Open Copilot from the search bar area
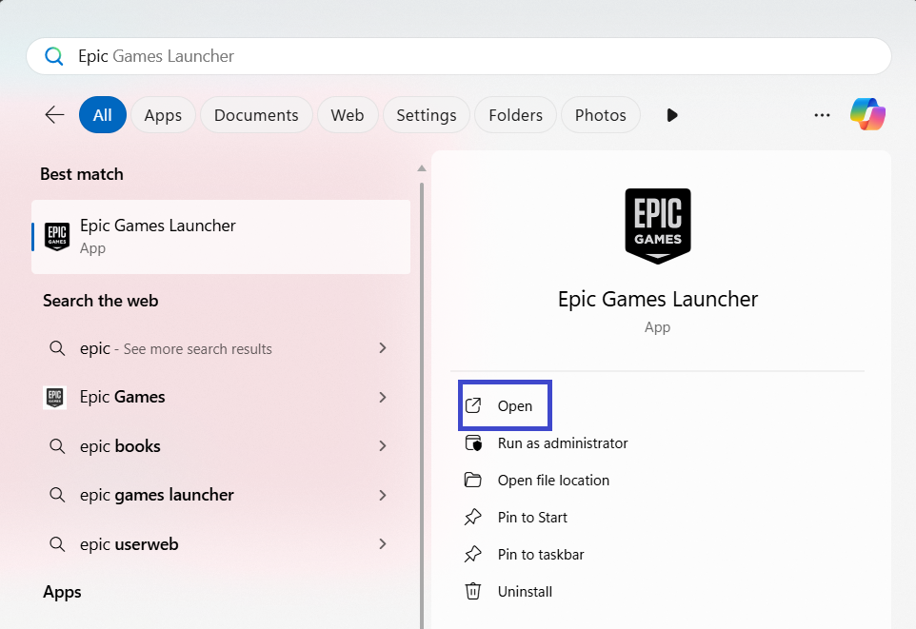This screenshot has width=916, height=629. (867, 114)
